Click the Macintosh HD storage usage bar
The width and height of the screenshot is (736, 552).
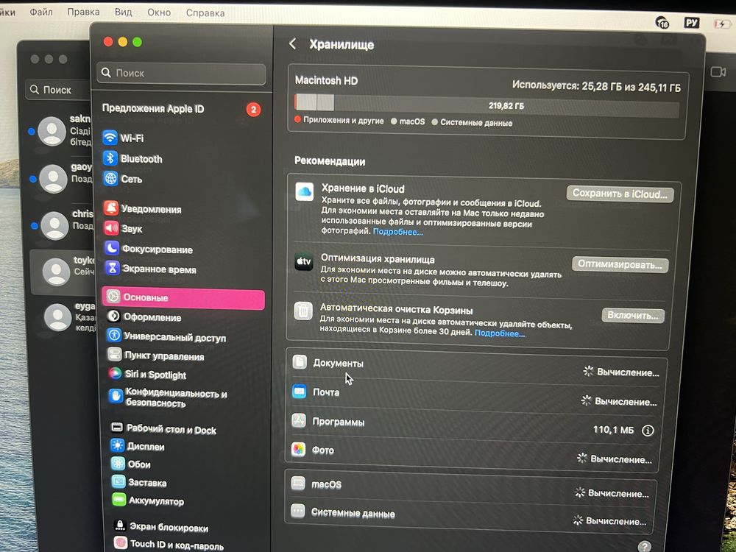coord(486,105)
